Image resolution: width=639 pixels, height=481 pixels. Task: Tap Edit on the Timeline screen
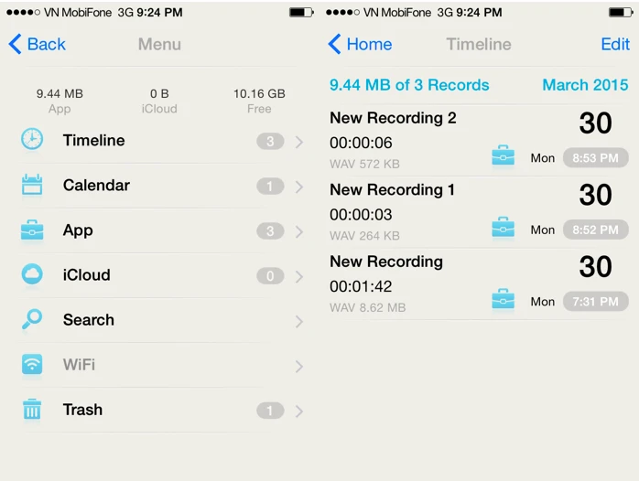[614, 44]
